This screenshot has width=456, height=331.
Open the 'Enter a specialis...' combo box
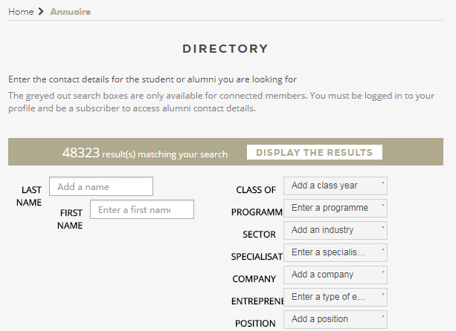(x=335, y=252)
